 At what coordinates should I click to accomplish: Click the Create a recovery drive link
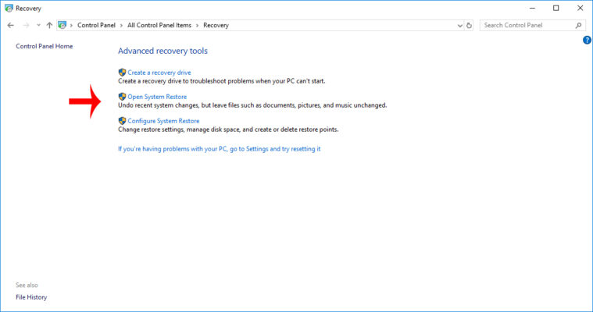159,73
